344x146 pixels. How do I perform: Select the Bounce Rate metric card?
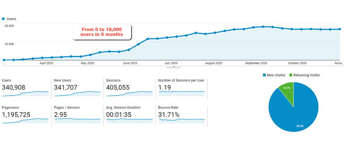[x=182, y=116]
